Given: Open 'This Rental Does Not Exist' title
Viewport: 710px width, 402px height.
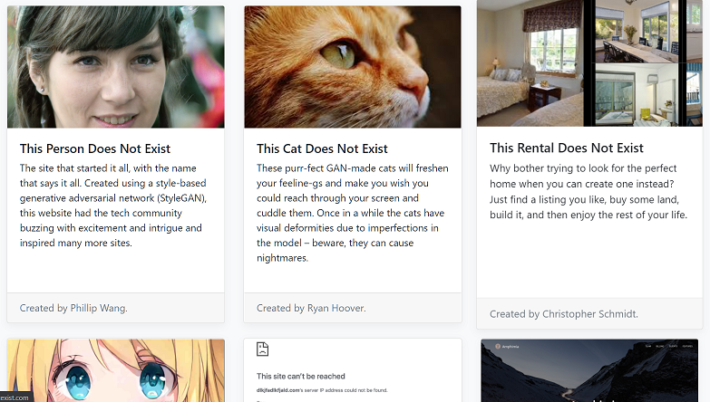Looking at the screenshot, I should pyautogui.click(x=567, y=148).
